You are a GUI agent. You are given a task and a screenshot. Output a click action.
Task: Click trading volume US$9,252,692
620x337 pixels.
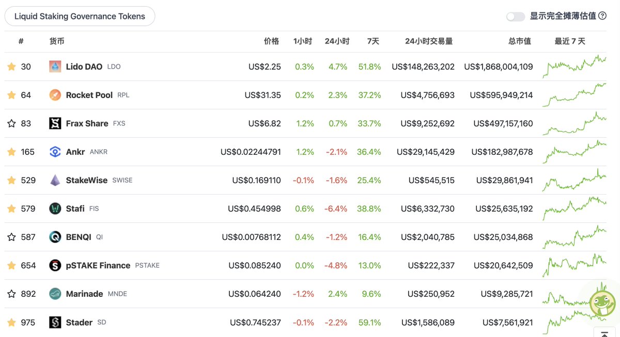(428, 123)
